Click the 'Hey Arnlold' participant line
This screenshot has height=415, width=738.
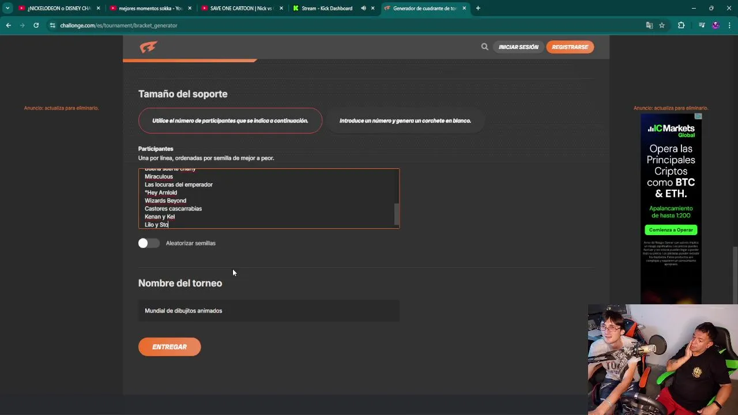[161, 193]
